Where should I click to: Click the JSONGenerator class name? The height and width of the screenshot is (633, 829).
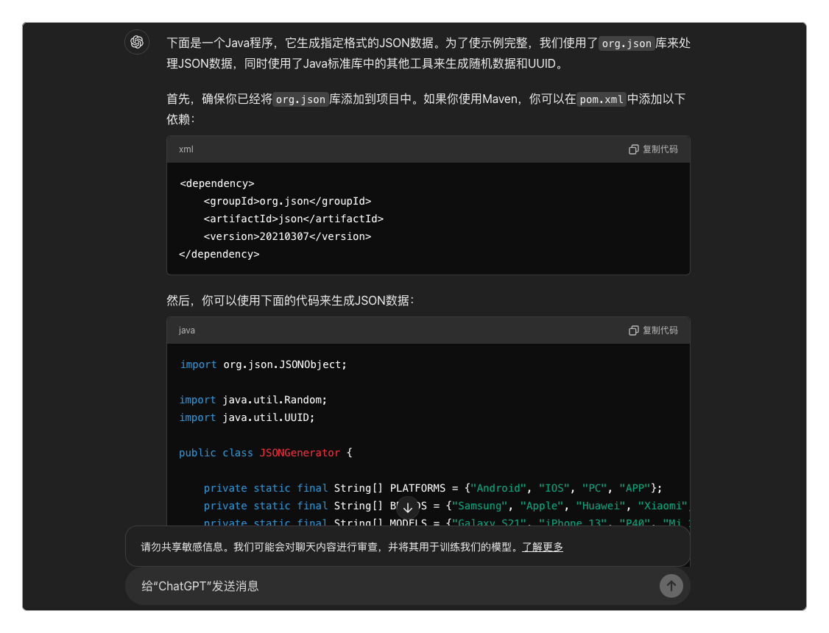point(300,453)
